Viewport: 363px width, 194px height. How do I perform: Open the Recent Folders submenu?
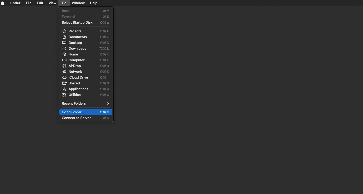click(x=86, y=104)
